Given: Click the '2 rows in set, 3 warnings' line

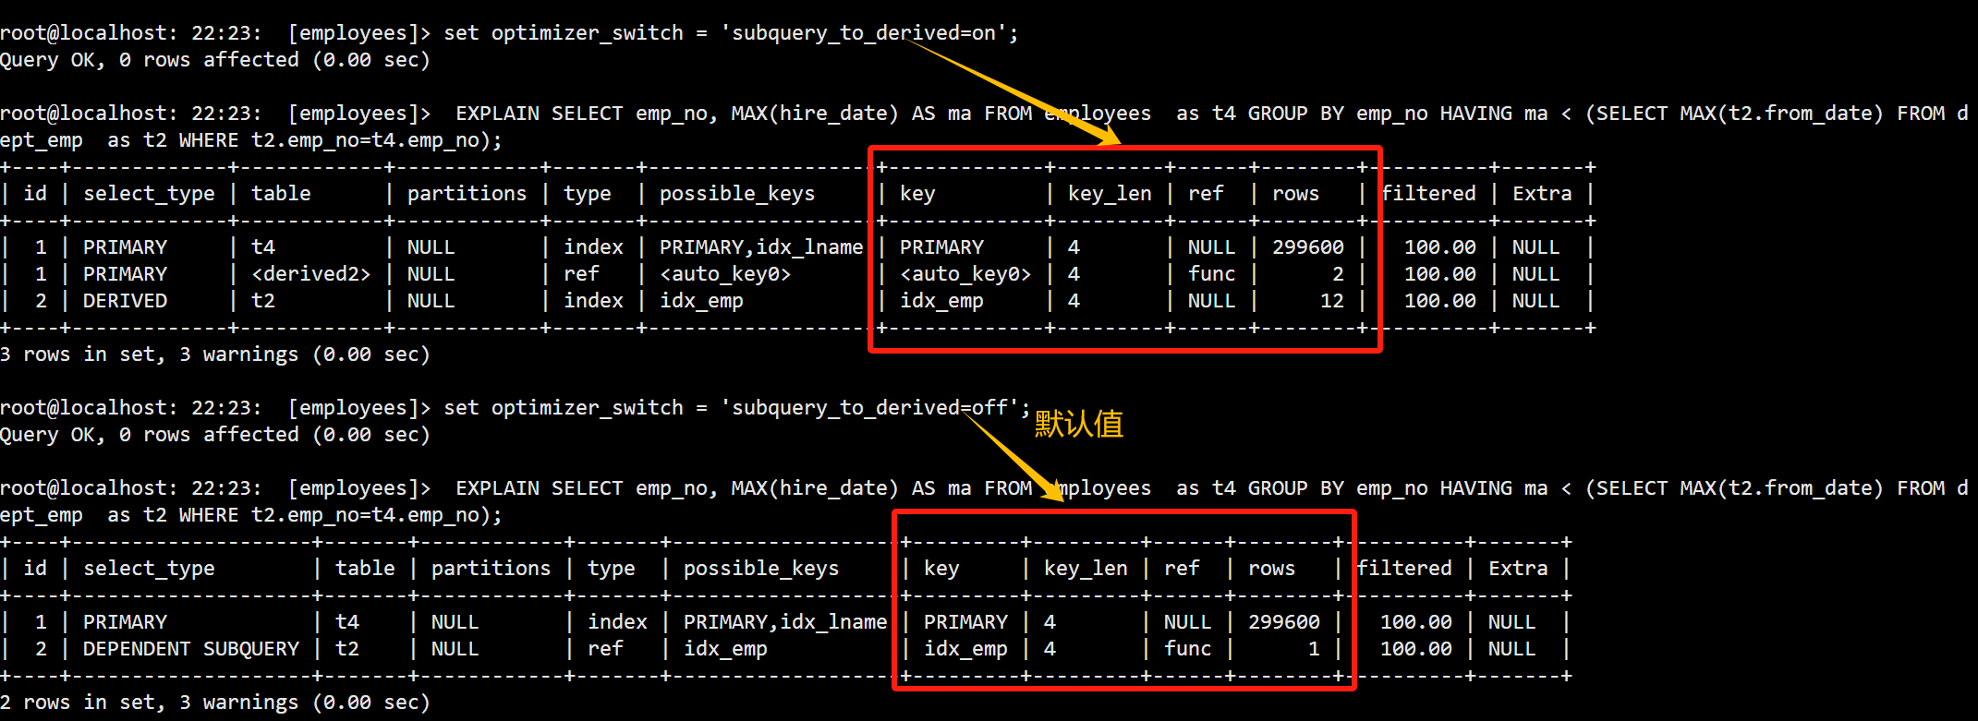Looking at the screenshot, I should tap(215, 703).
